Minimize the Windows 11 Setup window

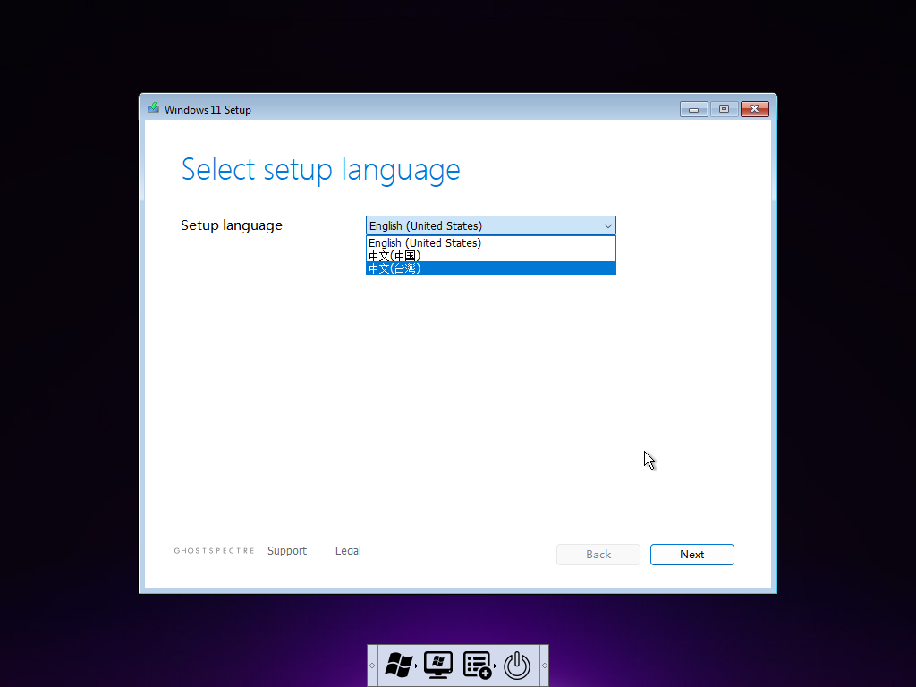(x=693, y=109)
